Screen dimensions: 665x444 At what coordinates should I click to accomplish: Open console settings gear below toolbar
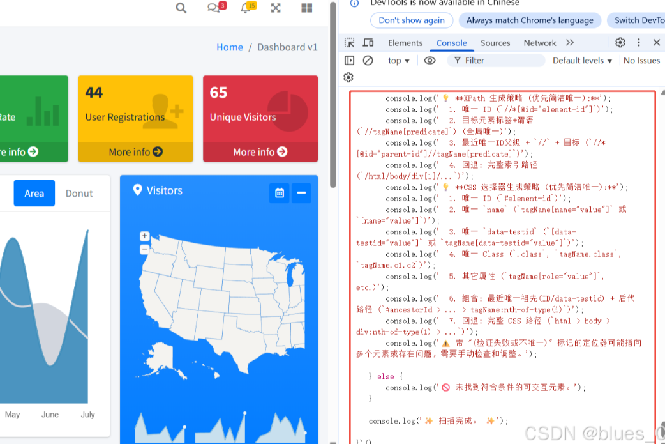click(x=348, y=78)
